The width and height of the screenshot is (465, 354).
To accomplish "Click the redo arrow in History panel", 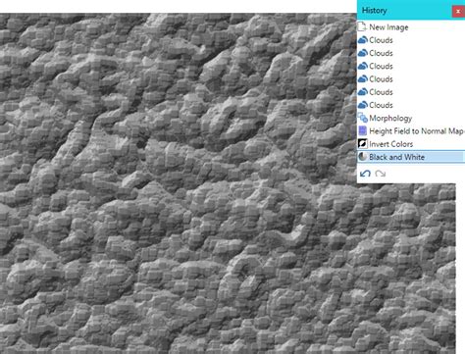I will [x=380, y=174].
